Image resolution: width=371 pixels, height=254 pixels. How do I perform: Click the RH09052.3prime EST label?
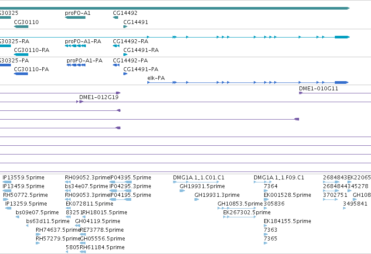(87, 178)
